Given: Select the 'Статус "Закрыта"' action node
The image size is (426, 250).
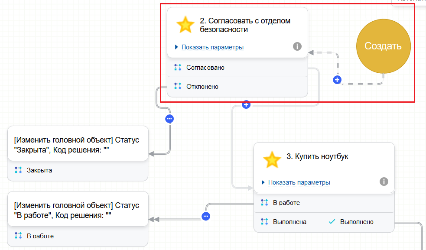Looking at the screenshot, I should [x=78, y=145].
